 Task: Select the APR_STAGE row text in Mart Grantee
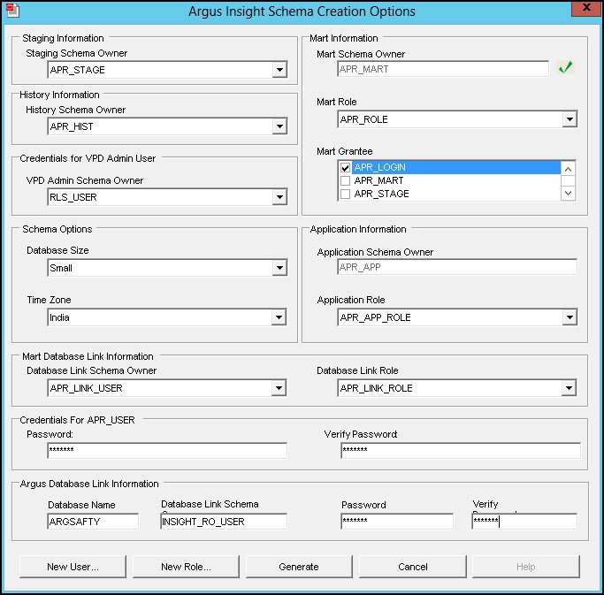click(x=381, y=194)
